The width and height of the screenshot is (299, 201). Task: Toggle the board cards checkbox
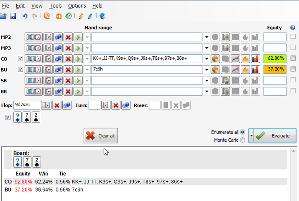click(8, 117)
